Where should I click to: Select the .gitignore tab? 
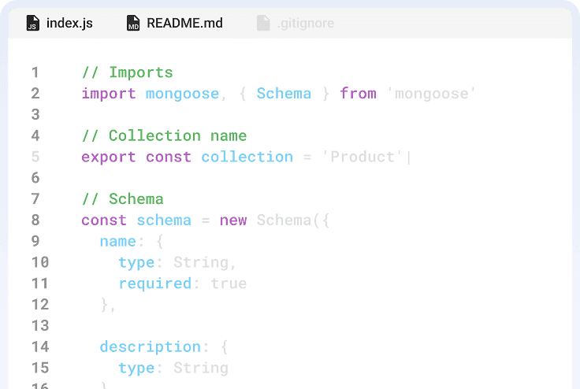click(x=305, y=24)
